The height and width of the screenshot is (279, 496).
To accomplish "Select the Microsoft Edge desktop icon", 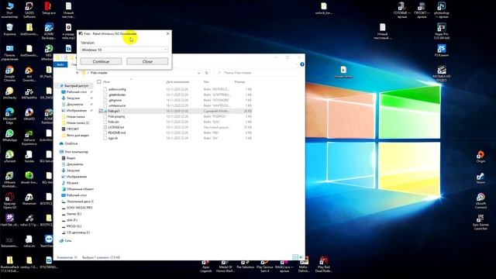I will [9, 115].
